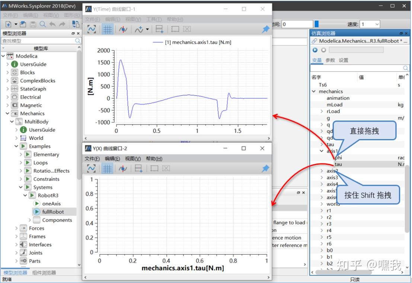Toggle grid display in Y(X) window
This screenshot has height=283, width=412.
click(107, 169)
